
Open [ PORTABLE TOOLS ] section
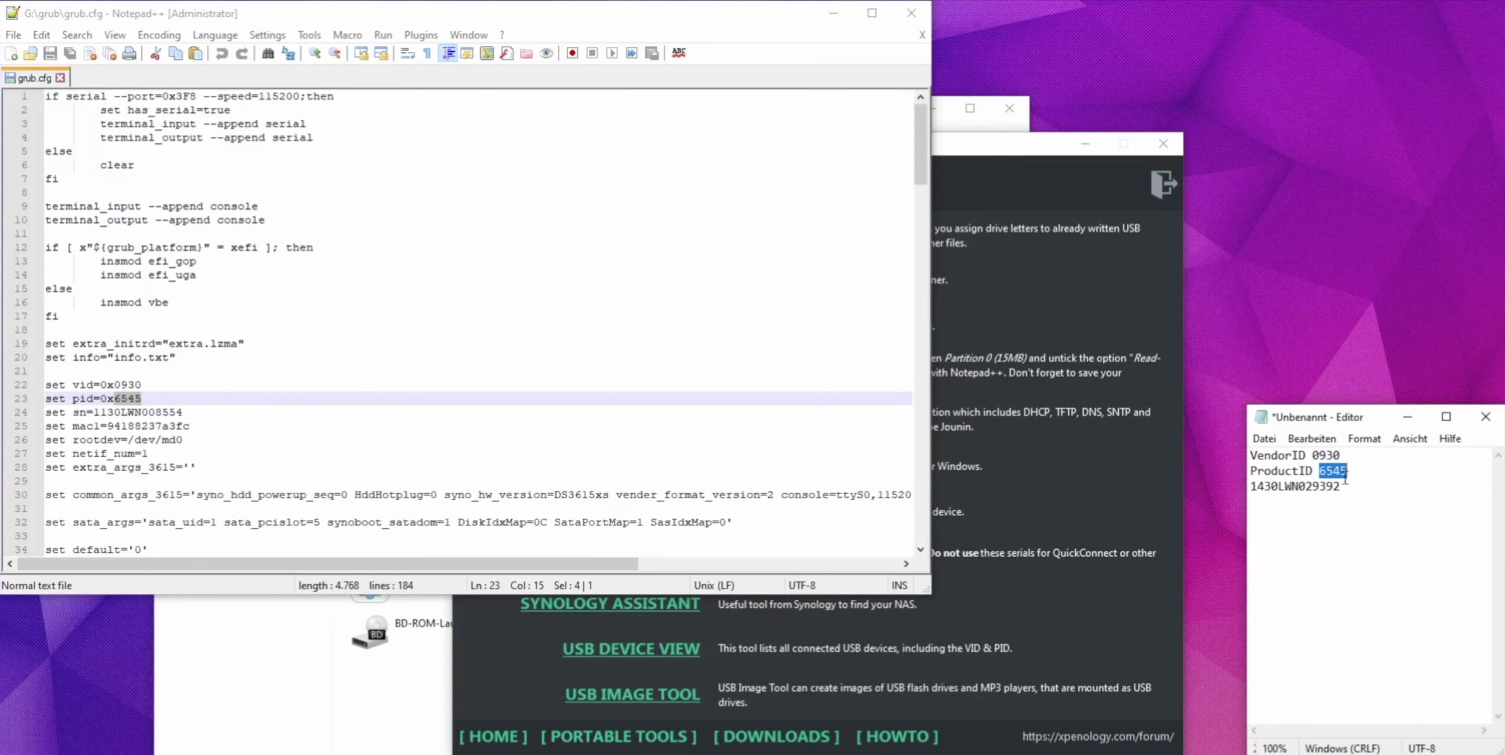click(x=618, y=737)
